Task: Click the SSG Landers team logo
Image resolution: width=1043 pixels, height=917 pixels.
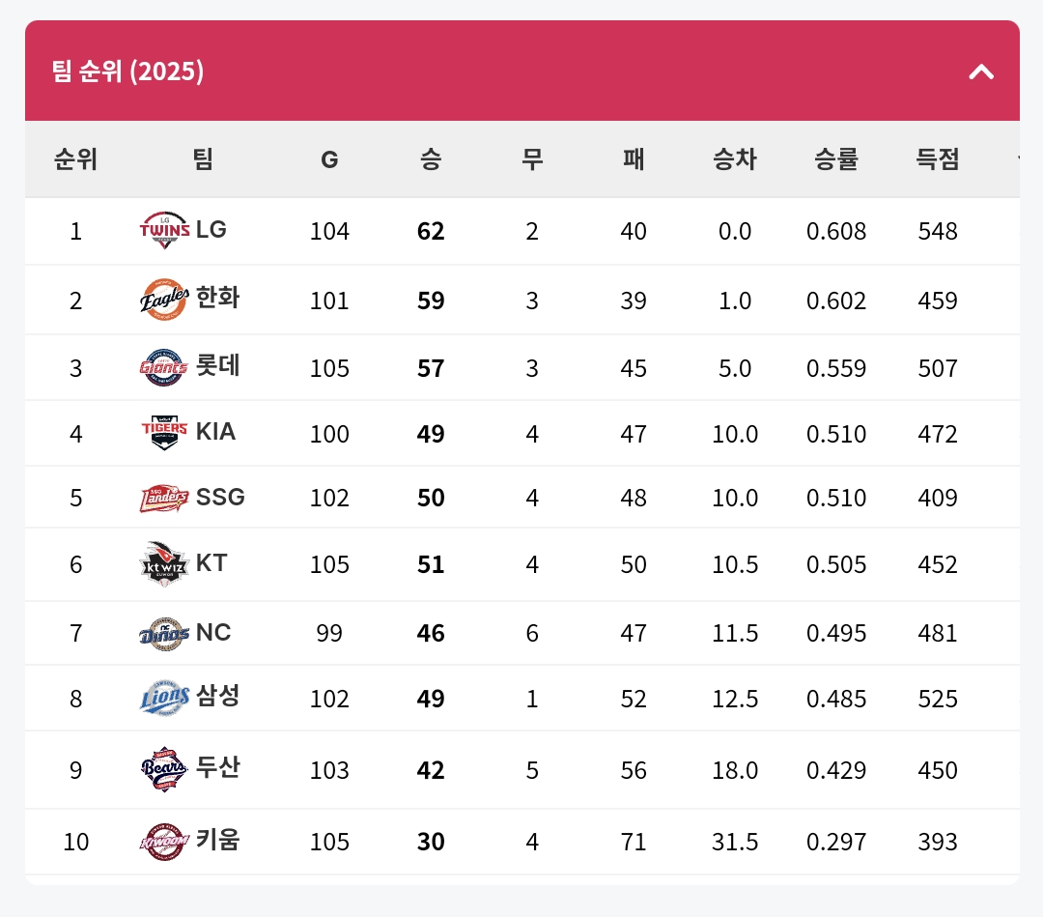Action: [163, 498]
